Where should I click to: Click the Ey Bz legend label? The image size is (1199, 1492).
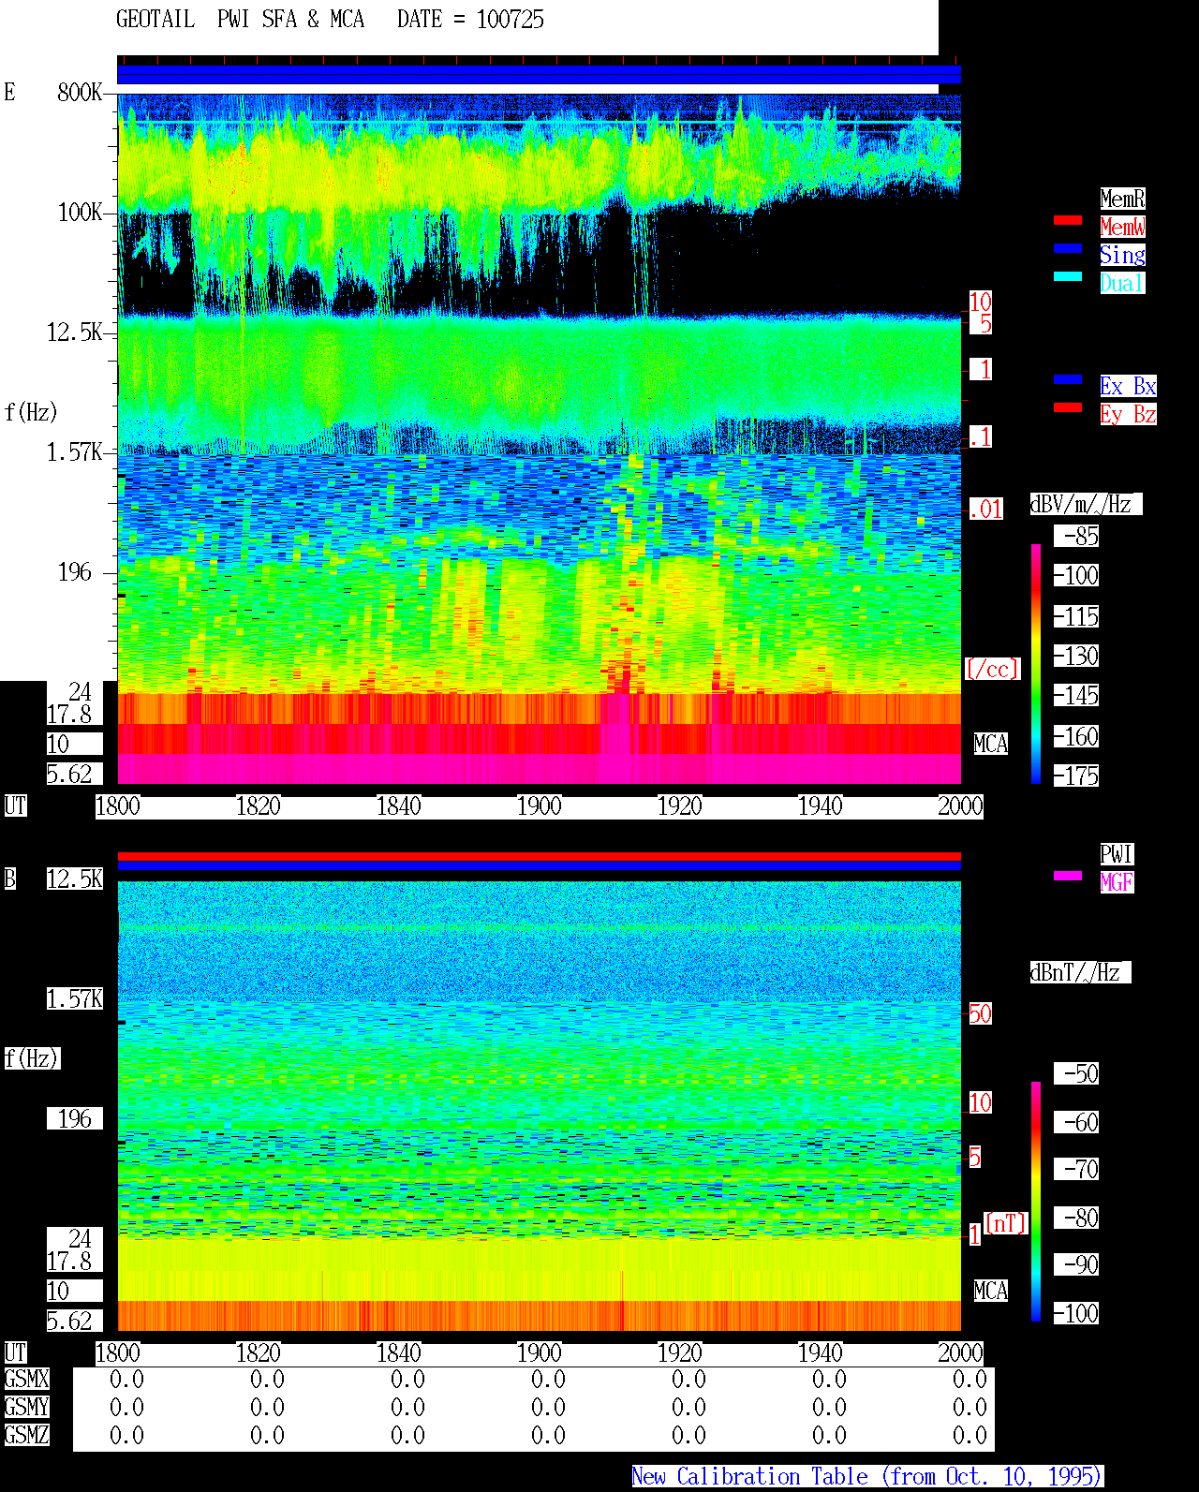click(x=1128, y=414)
